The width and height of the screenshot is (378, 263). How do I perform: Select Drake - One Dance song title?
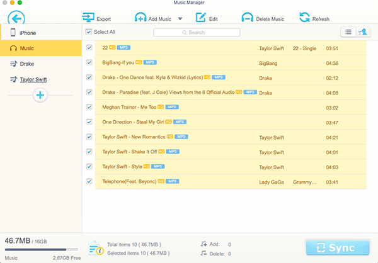click(152, 77)
